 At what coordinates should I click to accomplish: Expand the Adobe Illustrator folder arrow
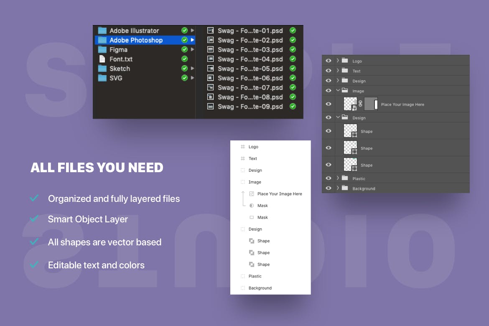(x=192, y=31)
